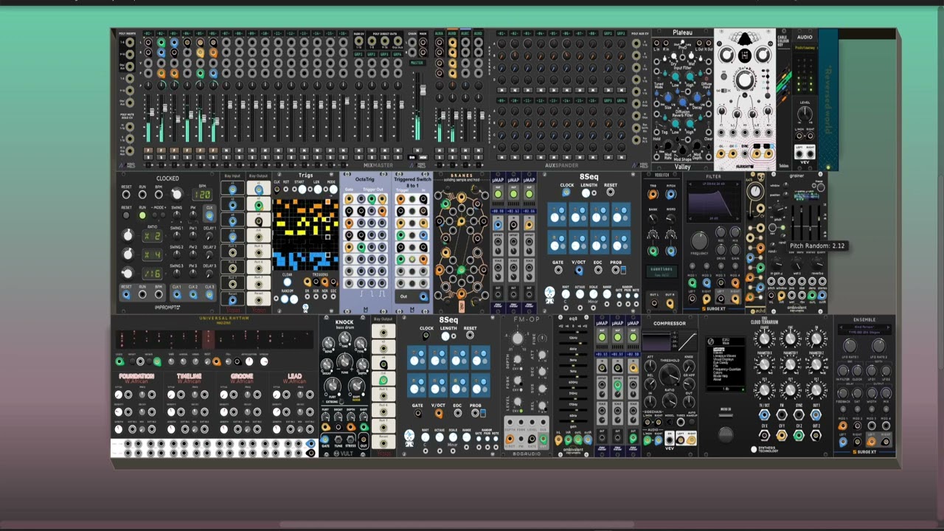Click the CLOCK jack on 8Seq beside Resglitch

click(x=566, y=192)
